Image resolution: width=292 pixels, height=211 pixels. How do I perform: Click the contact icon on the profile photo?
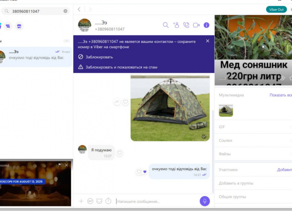(x=283, y=78)
